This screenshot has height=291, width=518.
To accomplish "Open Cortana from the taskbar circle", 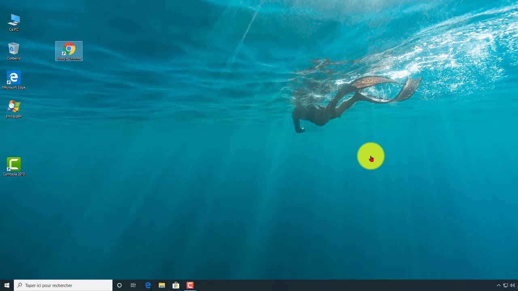I will coord(119,285).
